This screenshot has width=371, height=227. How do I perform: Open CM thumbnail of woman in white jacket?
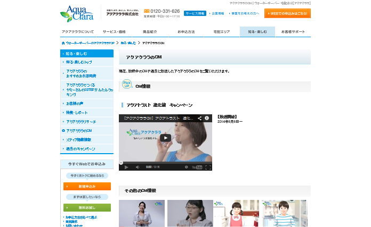[x=142, y=213]
